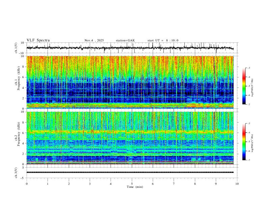Click the "ch.1(V)" waveform axis label
267x206 pixels.
coord(16,48)
